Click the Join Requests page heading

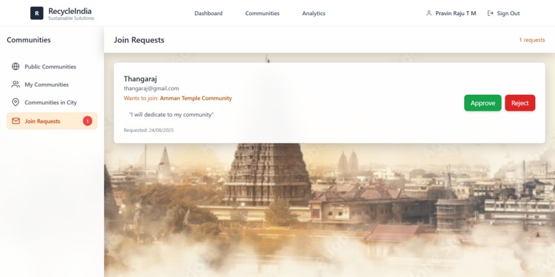139,40
